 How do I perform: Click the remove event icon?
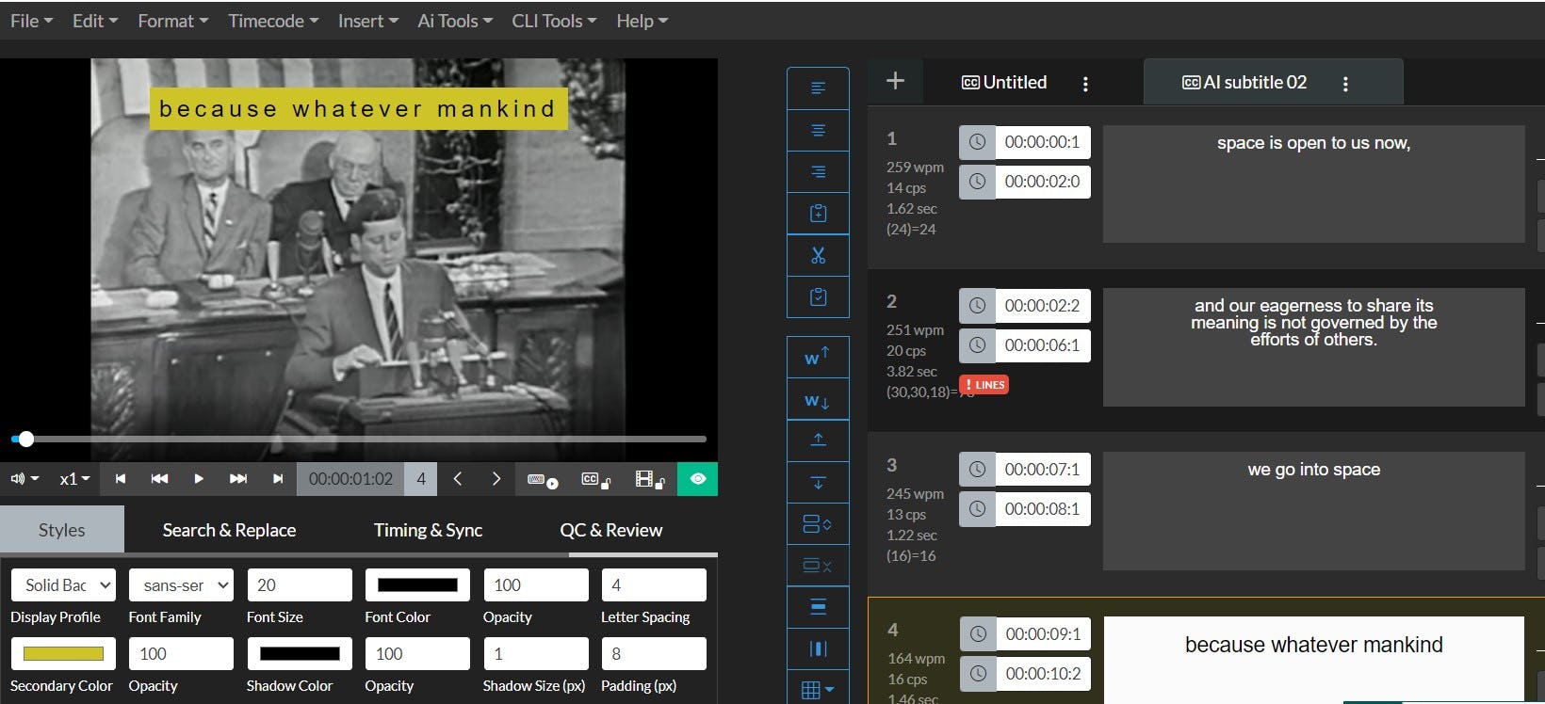click(x=818, y=566)
